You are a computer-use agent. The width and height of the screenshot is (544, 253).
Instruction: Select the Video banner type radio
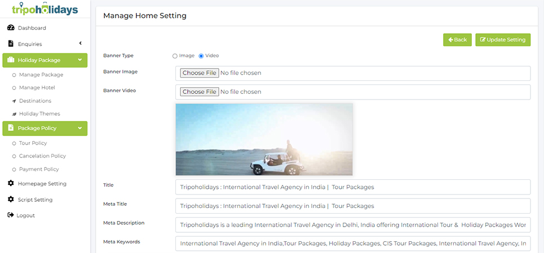pos(201,56)
